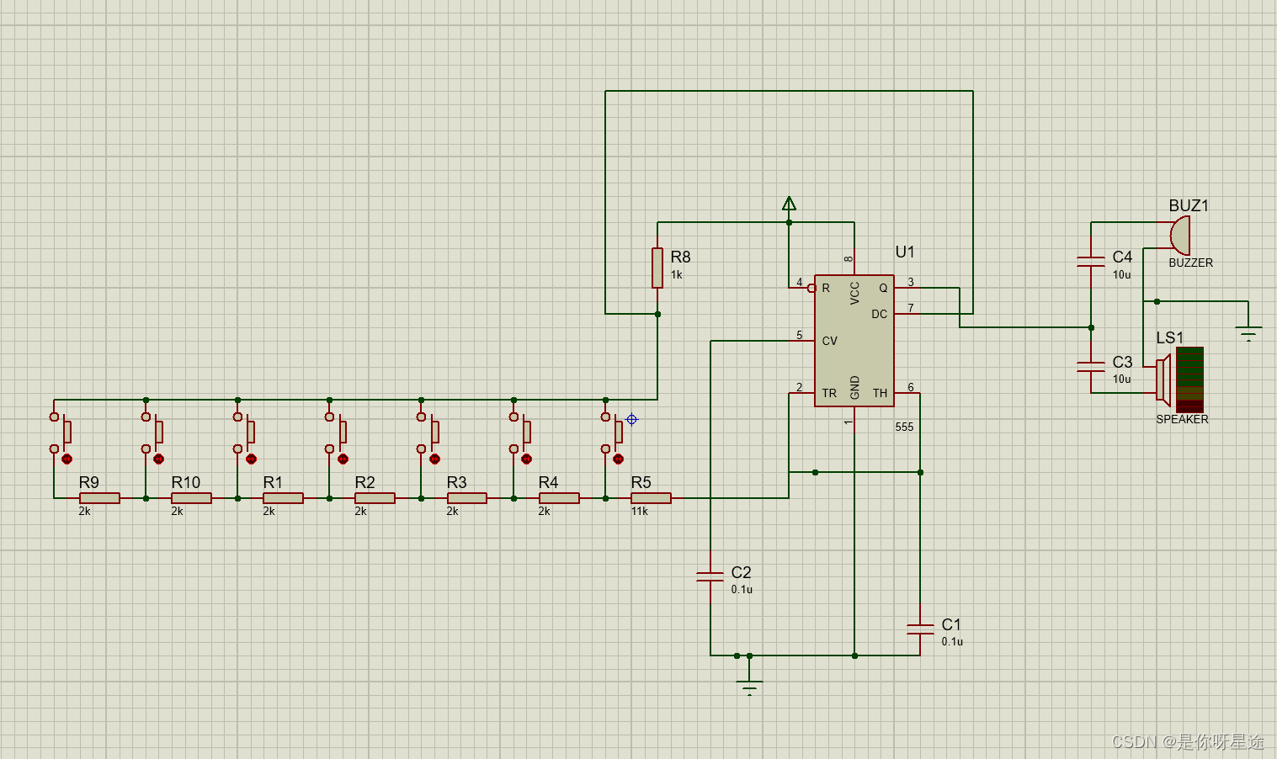Click the "0.1u" value under C1
The image size is (1277, 759).
click(x=952, y=642)
